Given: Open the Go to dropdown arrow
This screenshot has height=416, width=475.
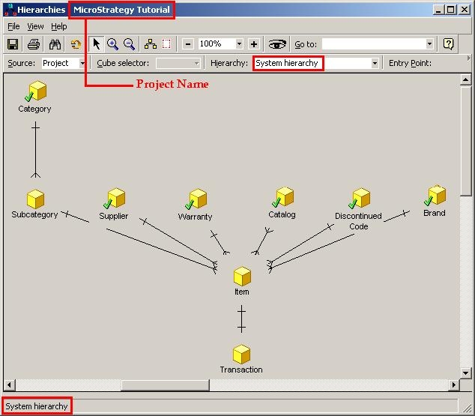Looking at the screenshot, I should click(x=429, y=44).
